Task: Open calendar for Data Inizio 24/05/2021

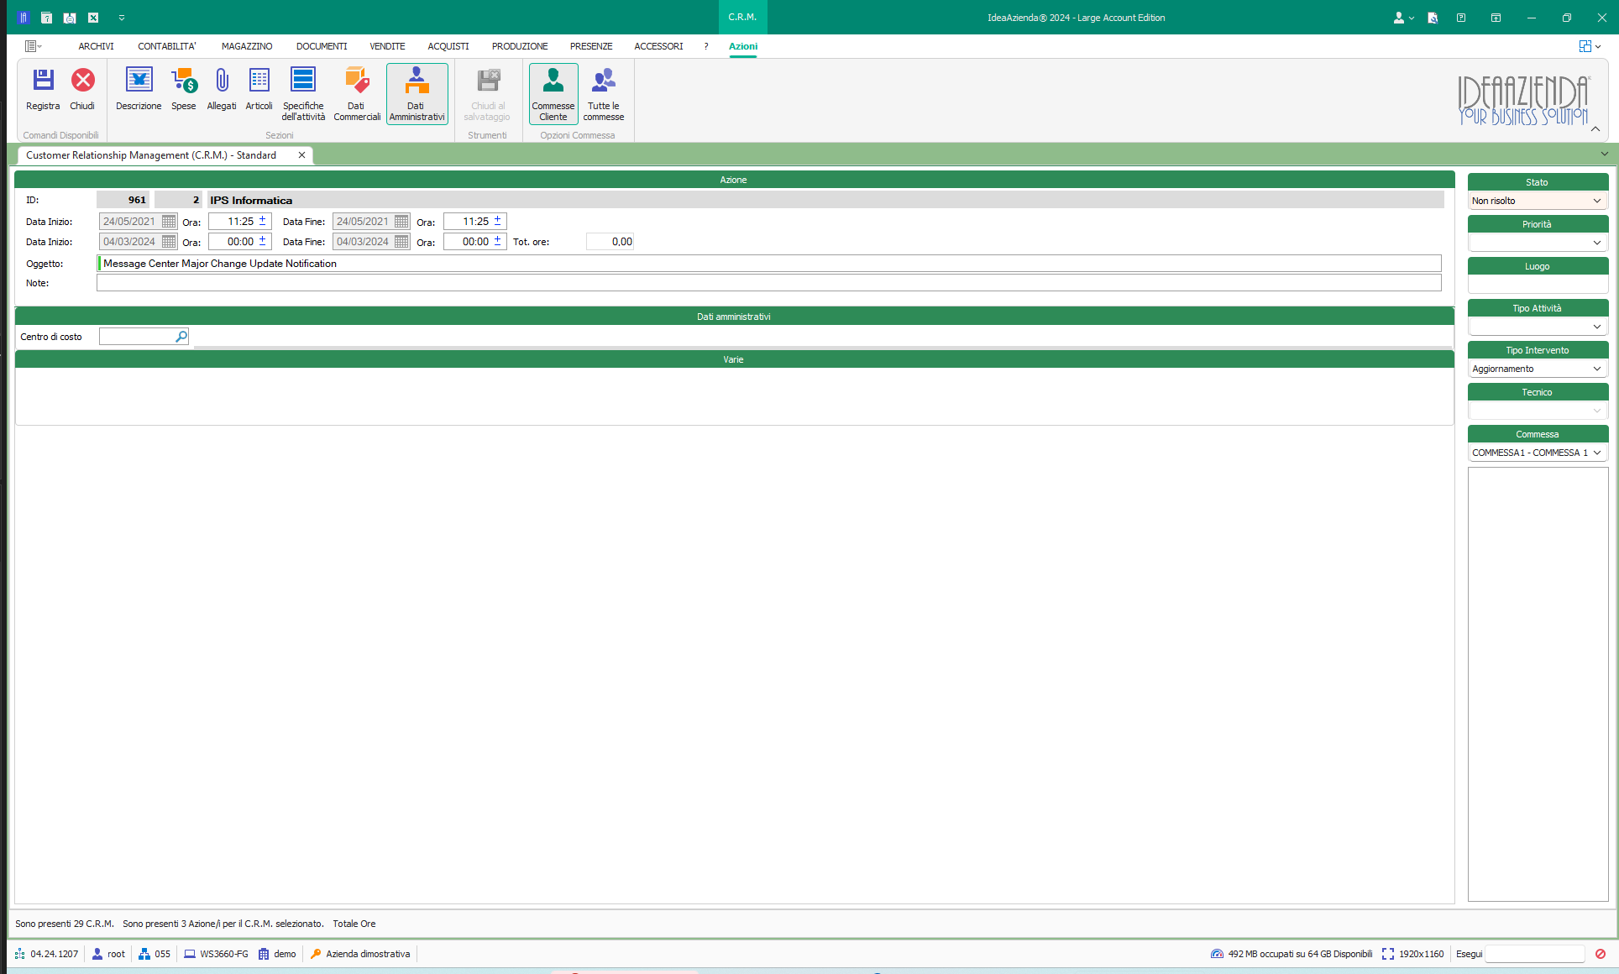Action: (169, 222)
